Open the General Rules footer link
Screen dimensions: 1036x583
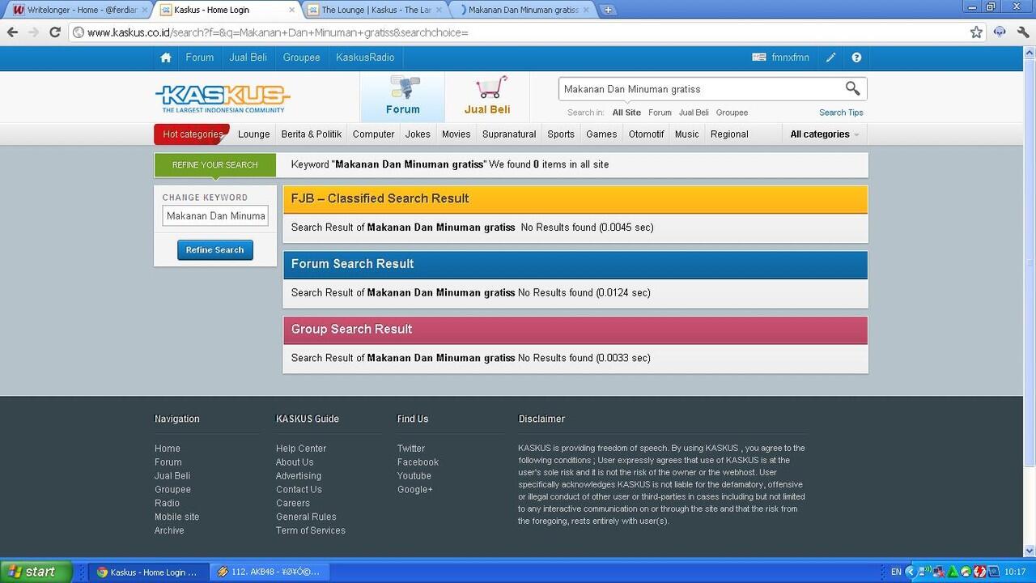[x=306, y=517]
